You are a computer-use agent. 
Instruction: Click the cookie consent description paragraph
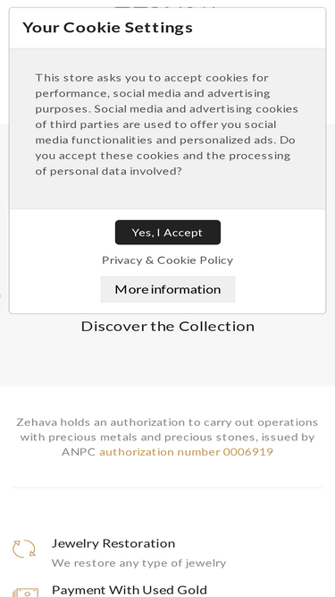[167, 124]
